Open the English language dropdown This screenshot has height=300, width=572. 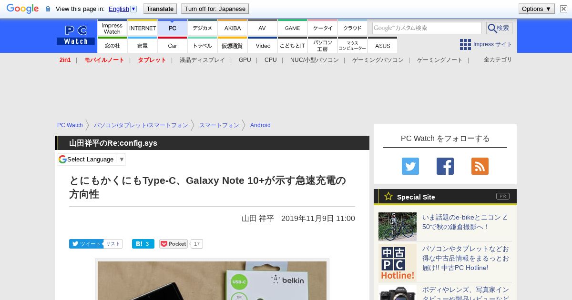(x=123, y=9)
